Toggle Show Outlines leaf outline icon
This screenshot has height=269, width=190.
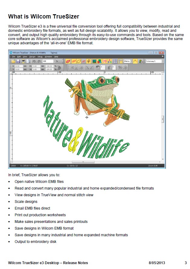click(79, 61)
